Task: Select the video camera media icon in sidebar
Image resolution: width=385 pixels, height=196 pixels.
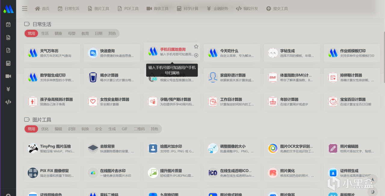Action: [8, 76]
